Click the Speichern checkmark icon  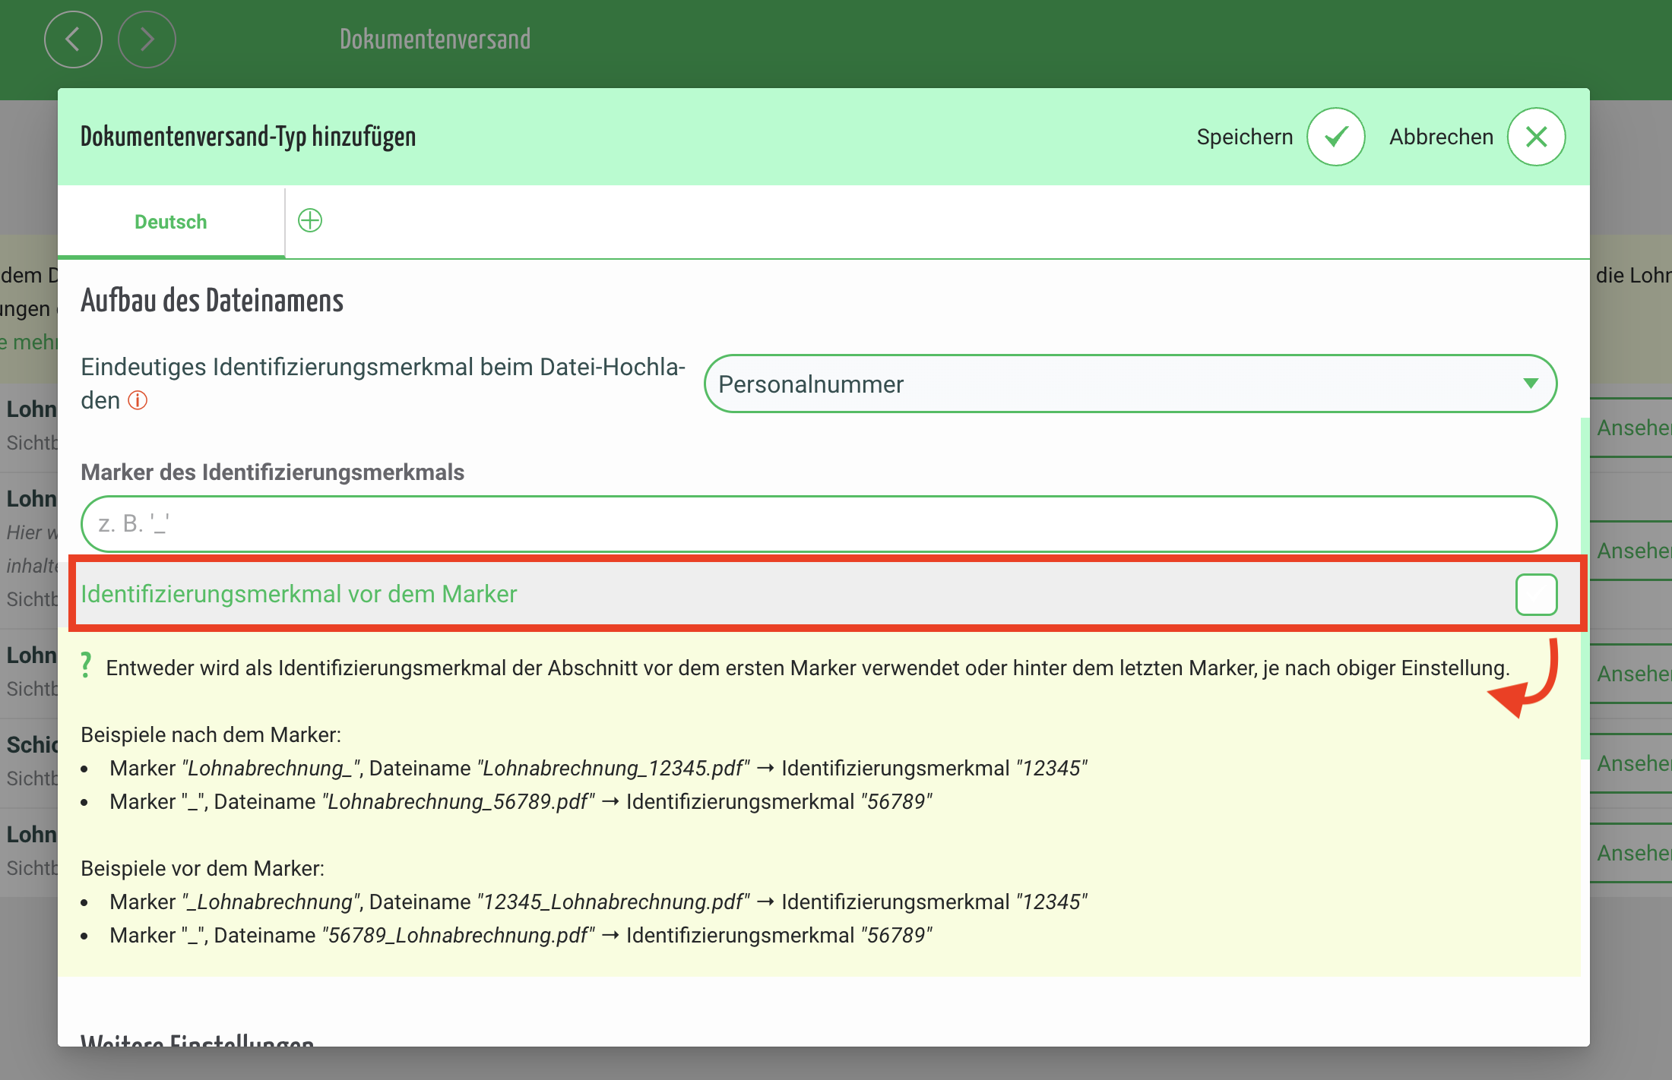[x=1335, y=137]
